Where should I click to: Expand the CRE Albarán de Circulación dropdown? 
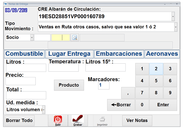pyautogui.click(x=173, y=17)
